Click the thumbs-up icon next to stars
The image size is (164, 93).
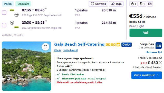[x=118, y=45]
